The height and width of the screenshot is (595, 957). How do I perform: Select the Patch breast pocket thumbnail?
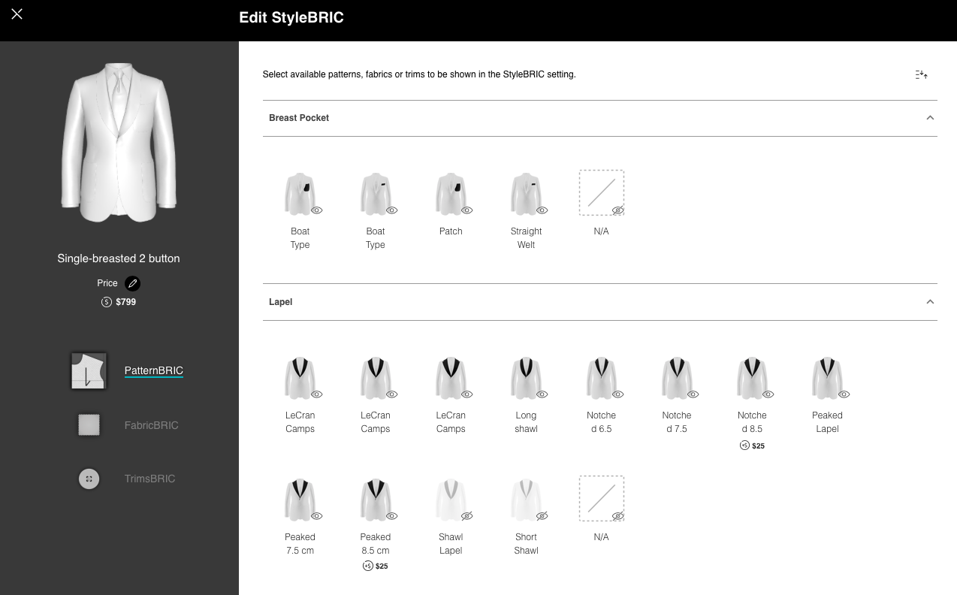[450, 194]
